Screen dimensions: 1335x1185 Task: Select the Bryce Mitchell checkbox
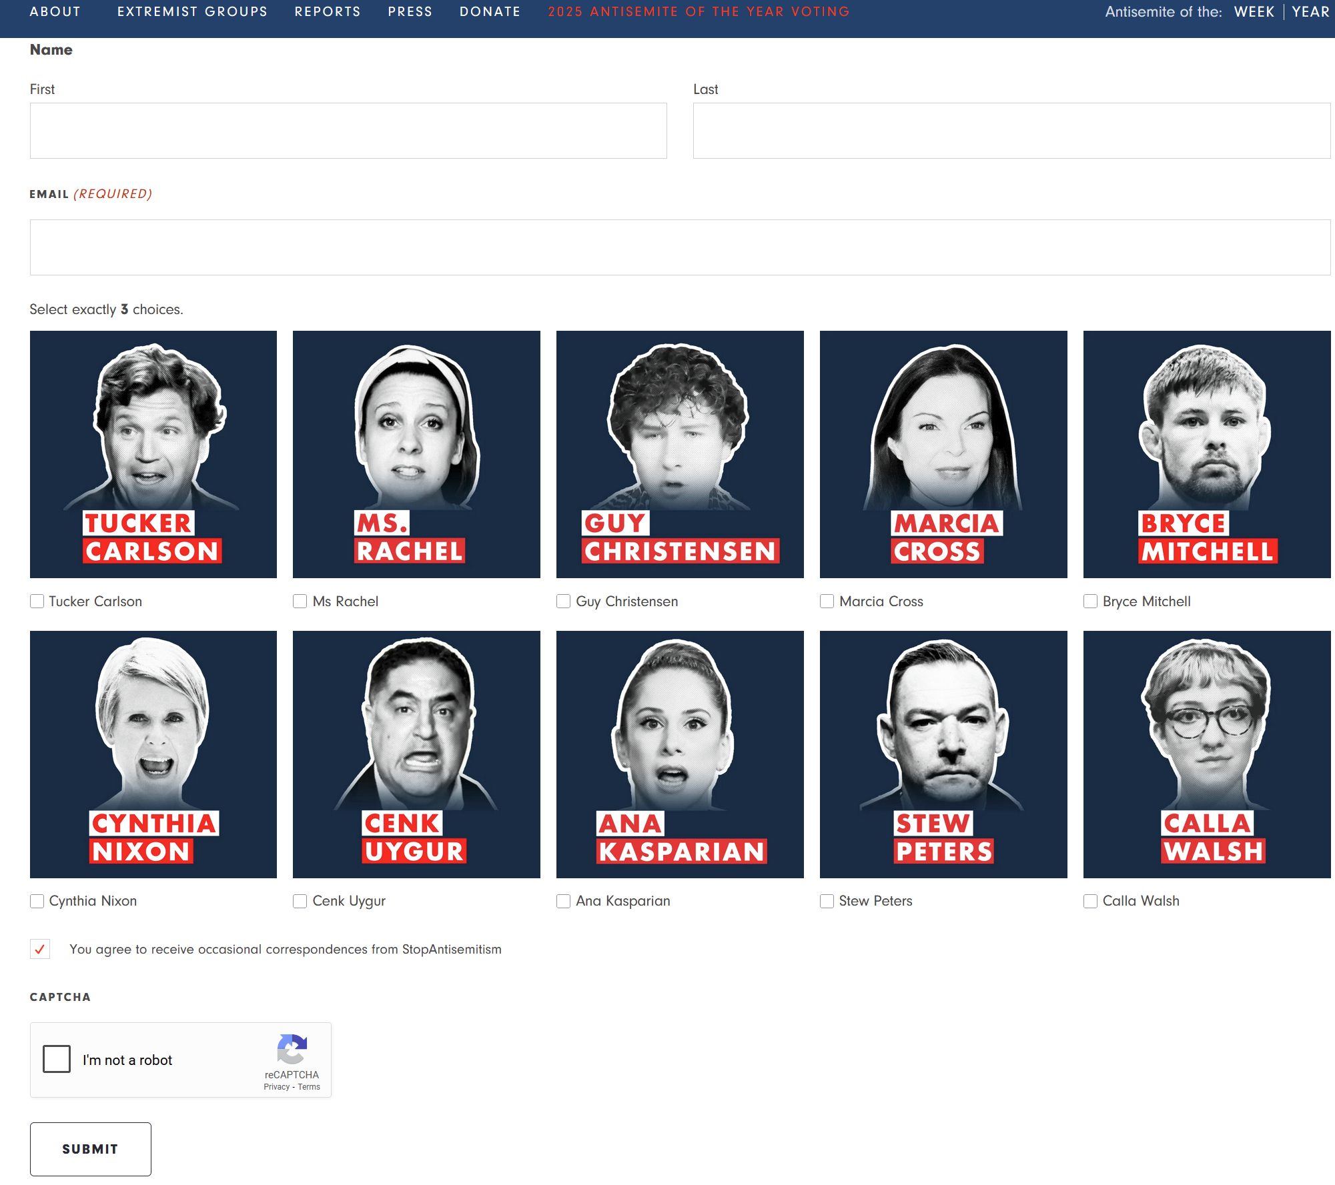coord(1090,602)
